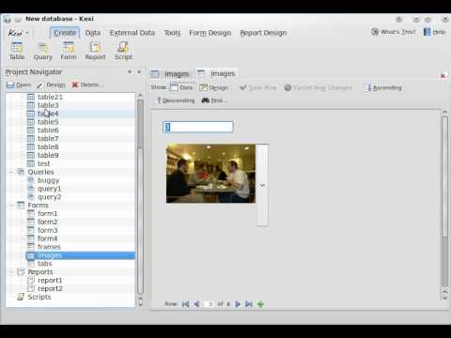The height and width of the screenshot is (338, 451).
Task: Create a new Table from toolbar
Action: (17, 51)
